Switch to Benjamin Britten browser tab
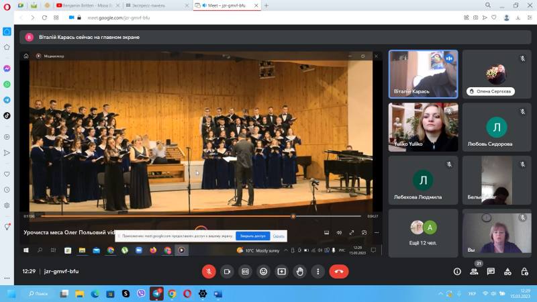Viewport: 537px width, 302px height. (87, 5)
